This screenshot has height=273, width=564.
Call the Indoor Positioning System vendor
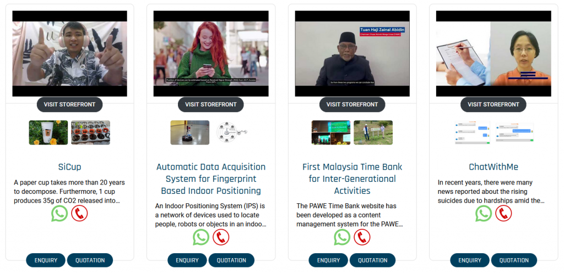pos(221,237)
